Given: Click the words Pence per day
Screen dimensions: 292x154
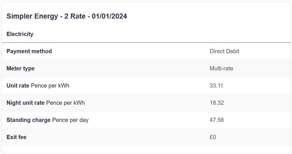Looking at the screenshot, I should click(x=70, y=120).
